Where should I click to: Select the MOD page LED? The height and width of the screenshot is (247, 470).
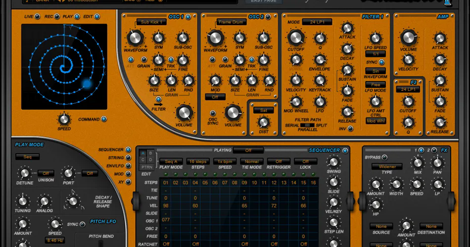tap(128, 174)
